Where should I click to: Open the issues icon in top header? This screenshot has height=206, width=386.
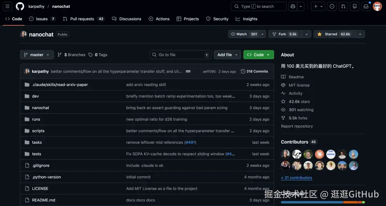332,6
